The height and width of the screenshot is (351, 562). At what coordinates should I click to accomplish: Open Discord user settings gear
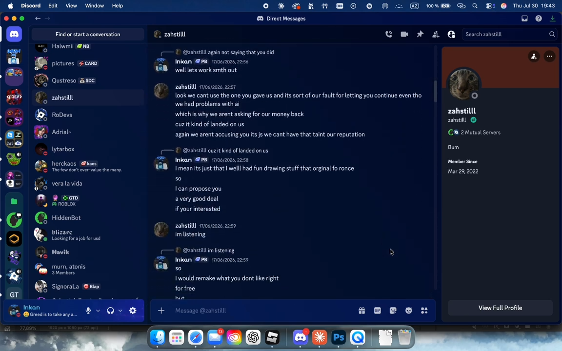pyautogui.click(x=133, y=311)
